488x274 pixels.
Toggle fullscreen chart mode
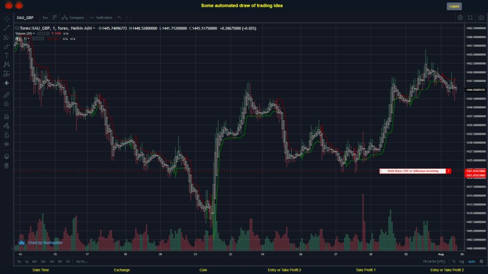[470, 18]
